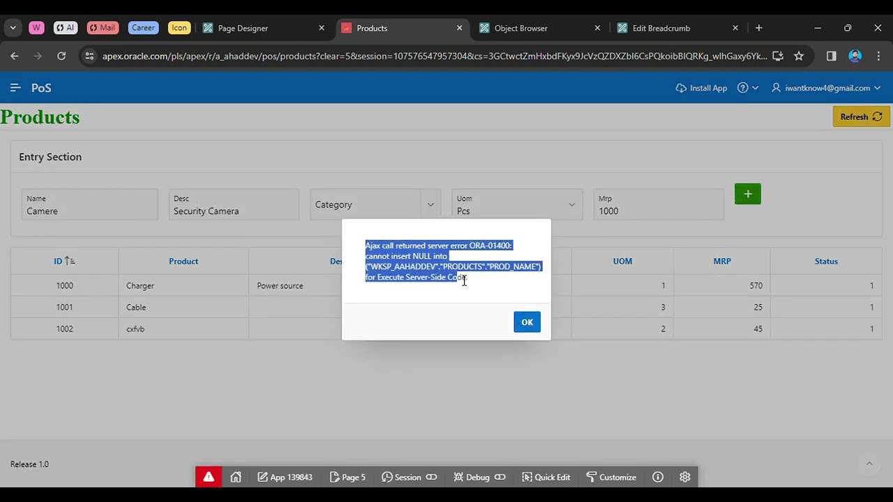Click the green plus add button
This screenshot has height=502, width=893.
click(x=747, y=194)
